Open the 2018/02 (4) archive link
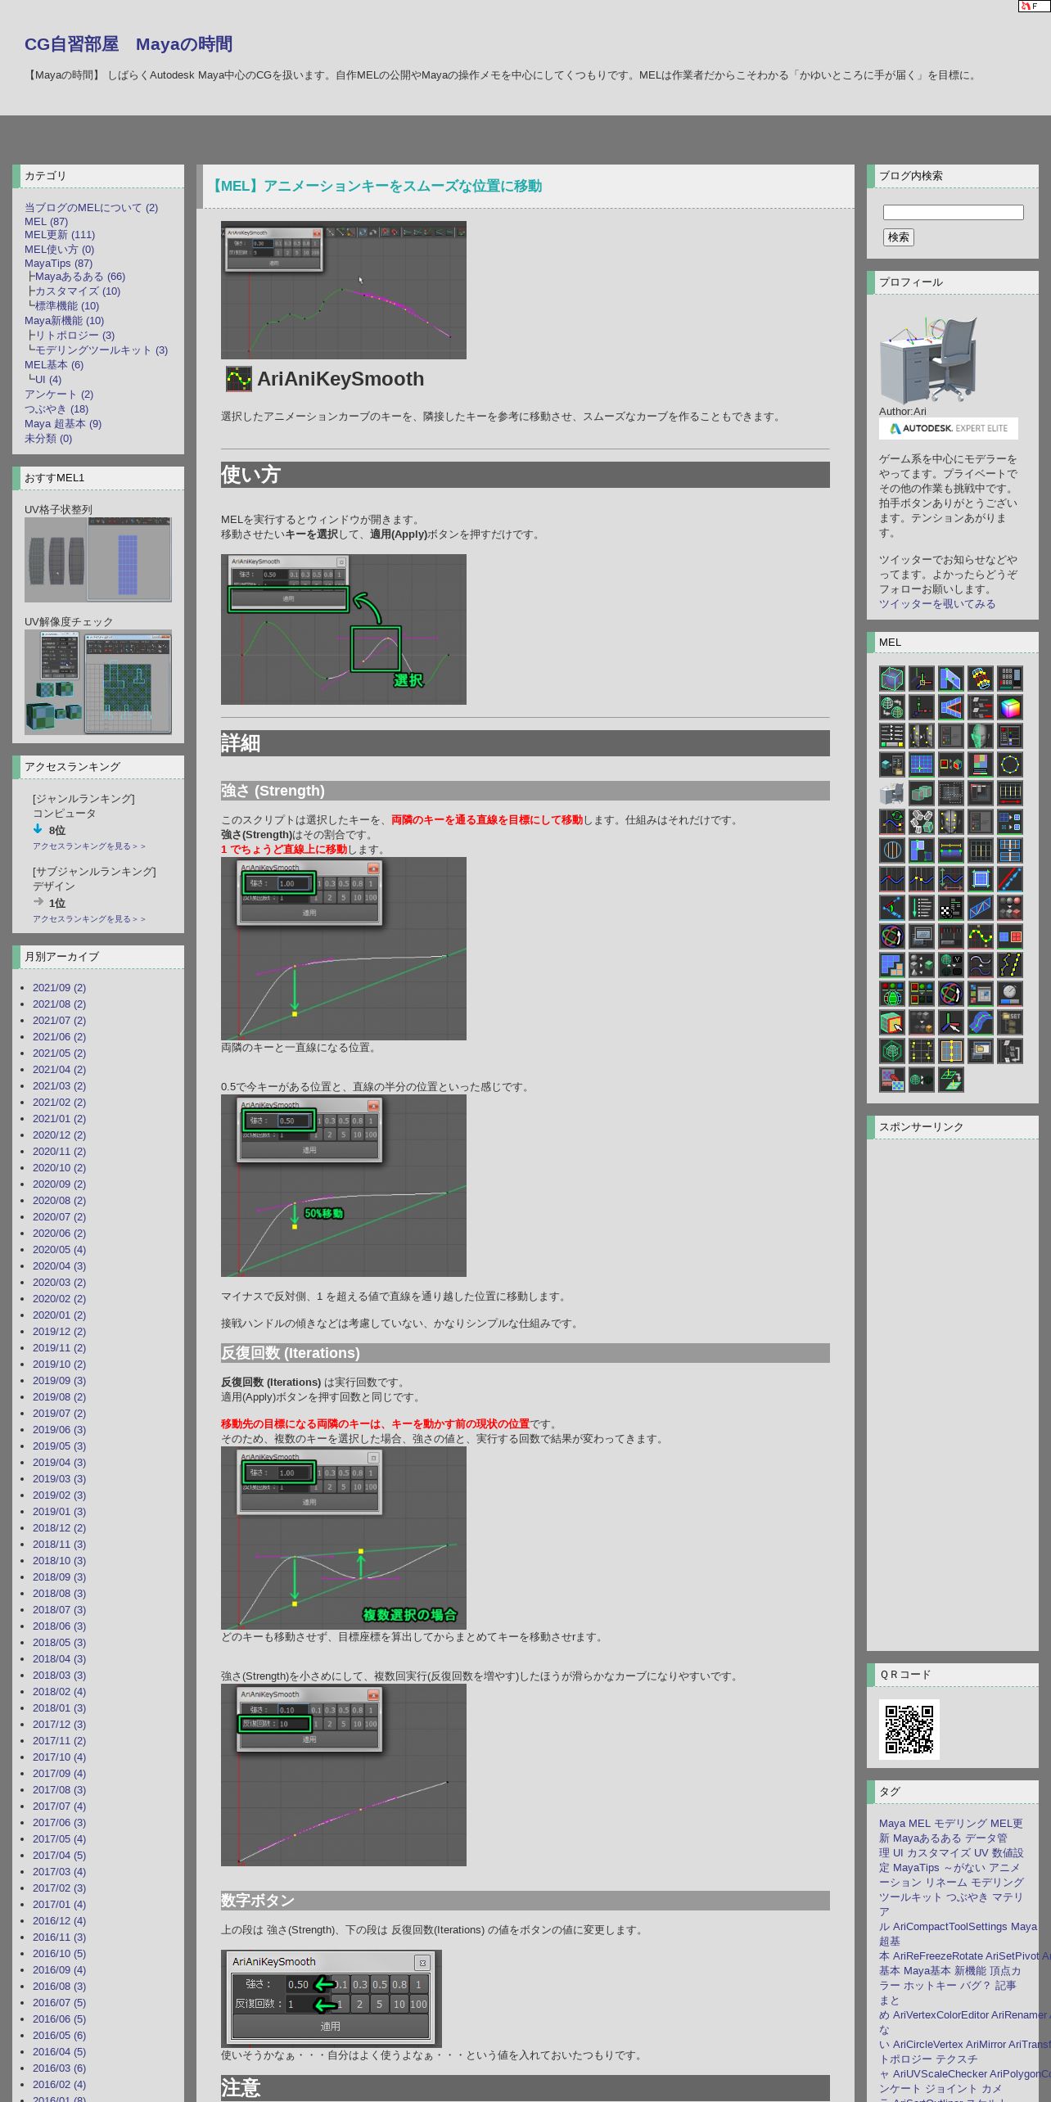The image size is (1051, 2102). pyautogui.click(x=59, y=1692)
